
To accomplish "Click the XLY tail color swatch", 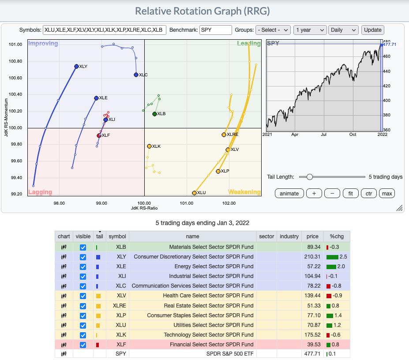I will point(98,257).
